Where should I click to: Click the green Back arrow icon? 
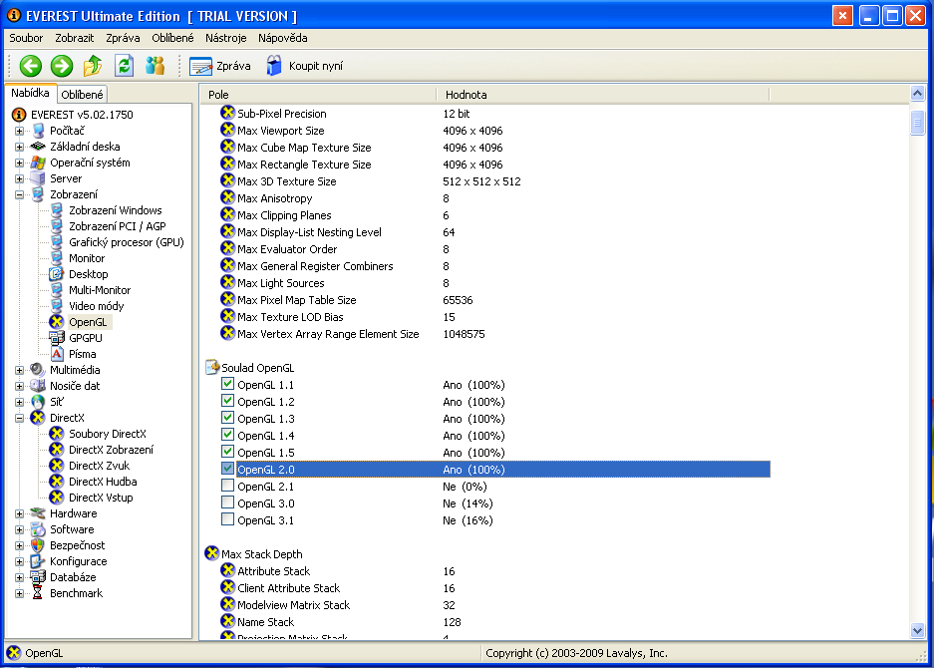(x=30, y=66)
